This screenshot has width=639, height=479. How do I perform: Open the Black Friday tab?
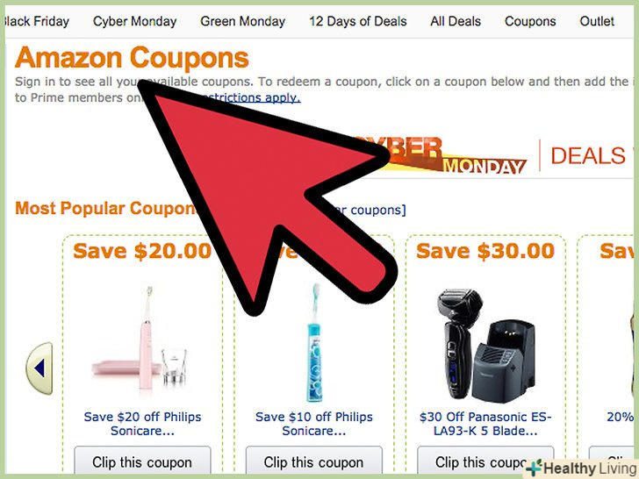point(35,21)
